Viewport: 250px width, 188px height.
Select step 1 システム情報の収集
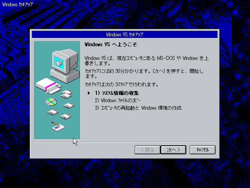pos(117,93)
